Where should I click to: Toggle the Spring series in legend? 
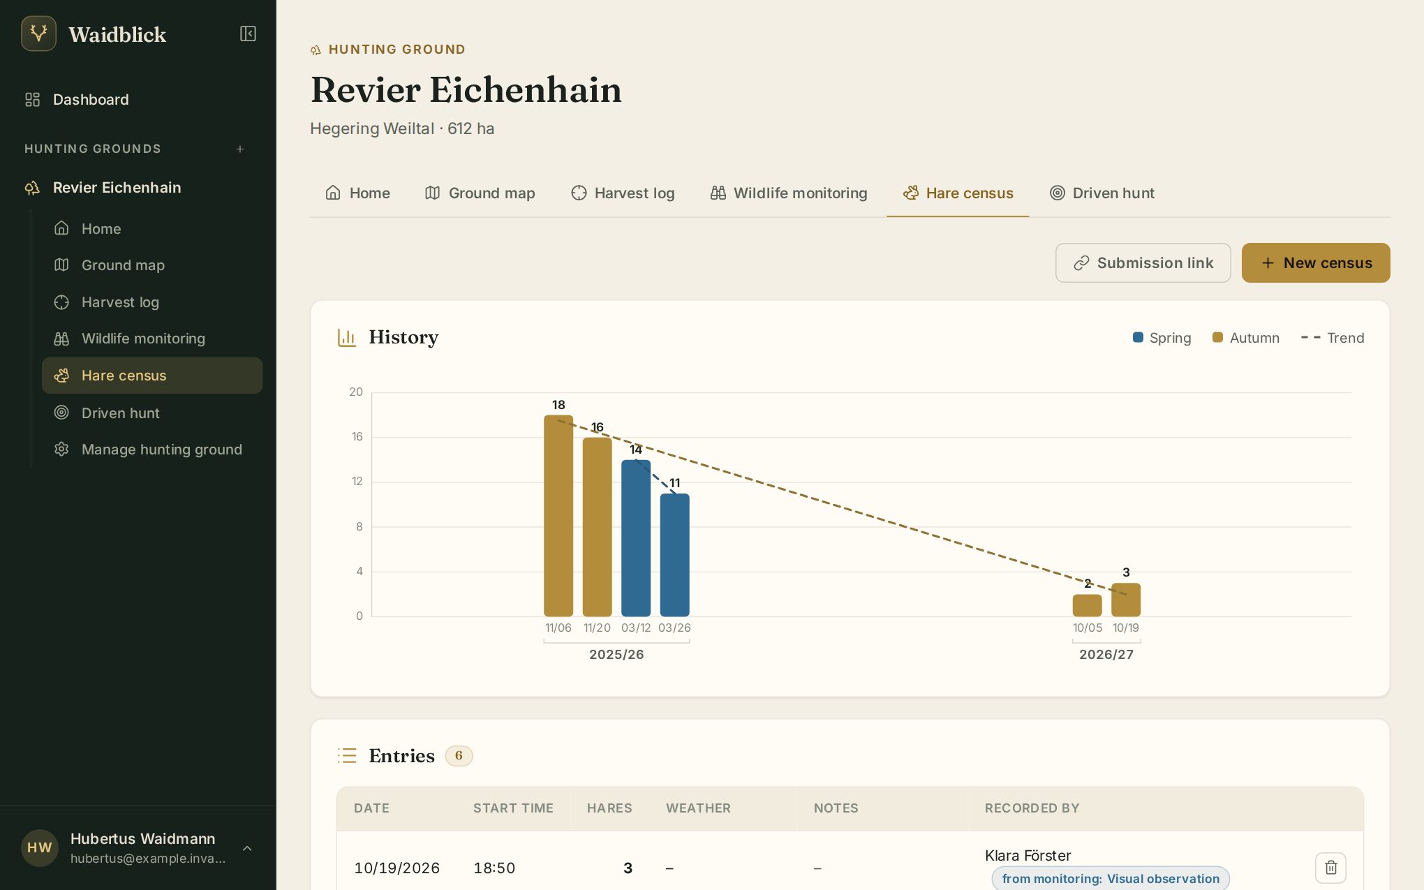pyautogui.click(x=1162, y=338)
